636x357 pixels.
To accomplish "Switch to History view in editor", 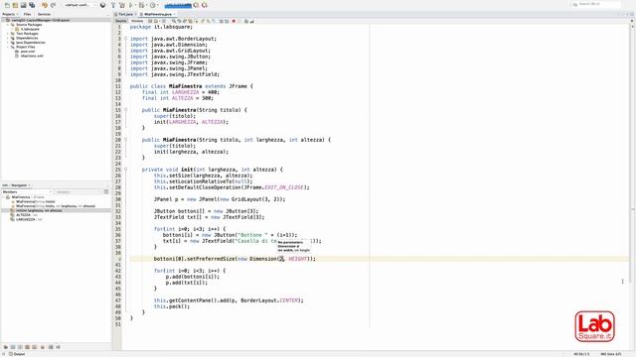I will (137, 21).
